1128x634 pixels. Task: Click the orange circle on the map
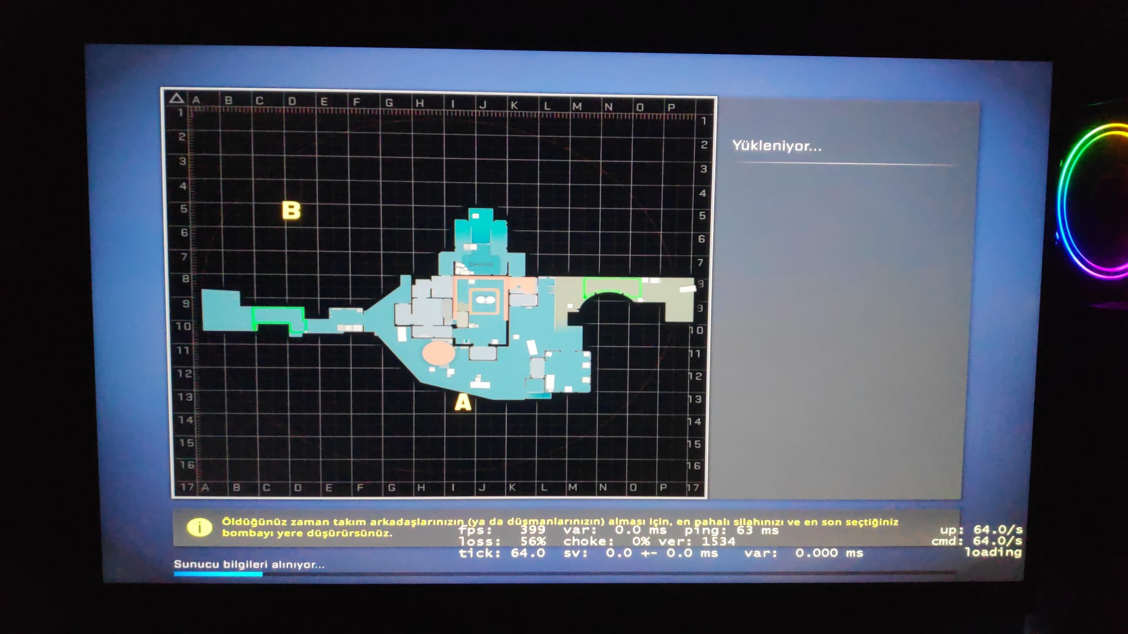click(x=438, y=353)
